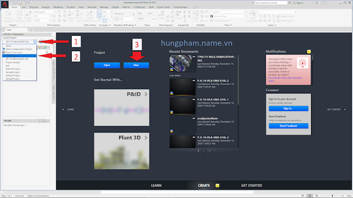The width and height of the screenshot is (353, 198).
Task: Pin the 1700-TH MILK-FABRICATION recent document
Action: [x=194, y=57]
